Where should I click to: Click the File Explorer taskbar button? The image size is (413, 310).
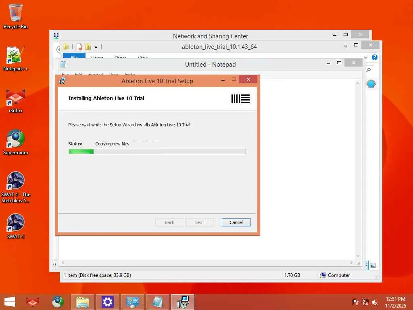[82, 302]
